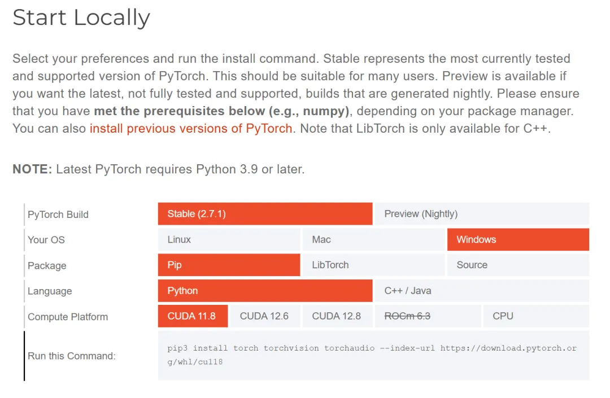Click the PyTorch Build row label
The image size is (610, 398).
pos(58,215)
